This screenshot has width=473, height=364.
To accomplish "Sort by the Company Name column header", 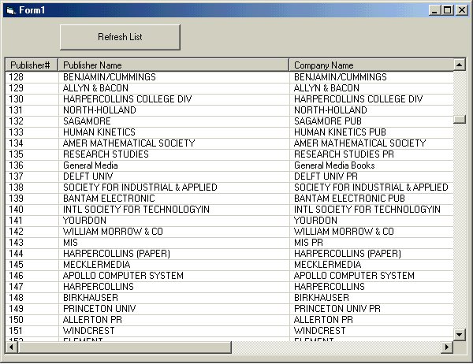I will click(371, 65).
